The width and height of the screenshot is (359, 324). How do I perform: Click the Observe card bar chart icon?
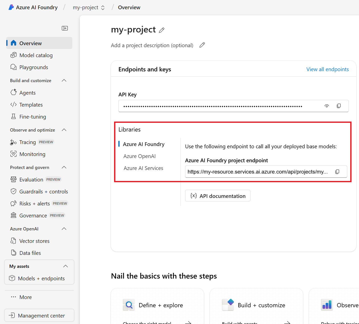point(327,305)
